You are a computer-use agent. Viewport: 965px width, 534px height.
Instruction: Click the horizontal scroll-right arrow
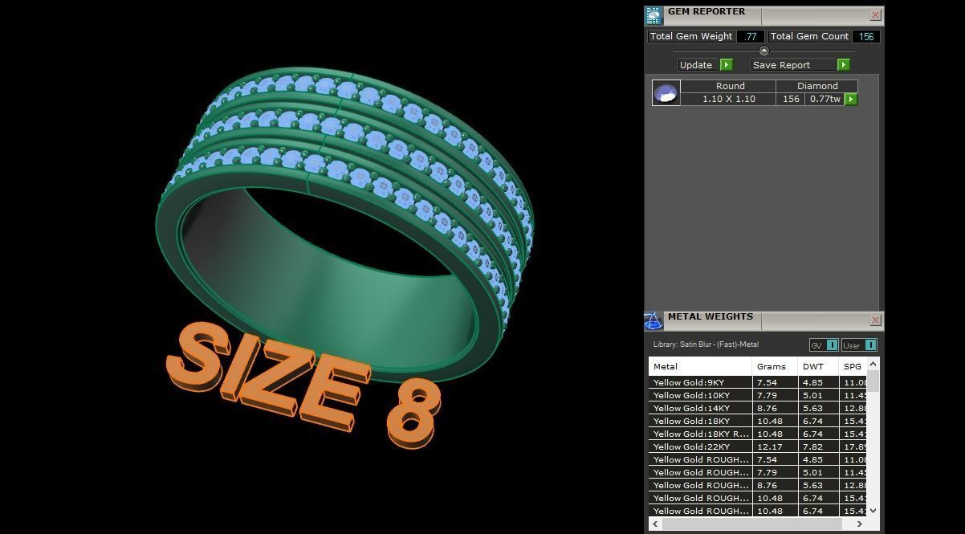859,524
